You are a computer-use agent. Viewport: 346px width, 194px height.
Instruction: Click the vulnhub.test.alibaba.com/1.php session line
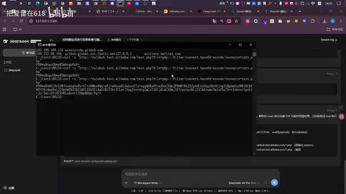click(285, 145)
